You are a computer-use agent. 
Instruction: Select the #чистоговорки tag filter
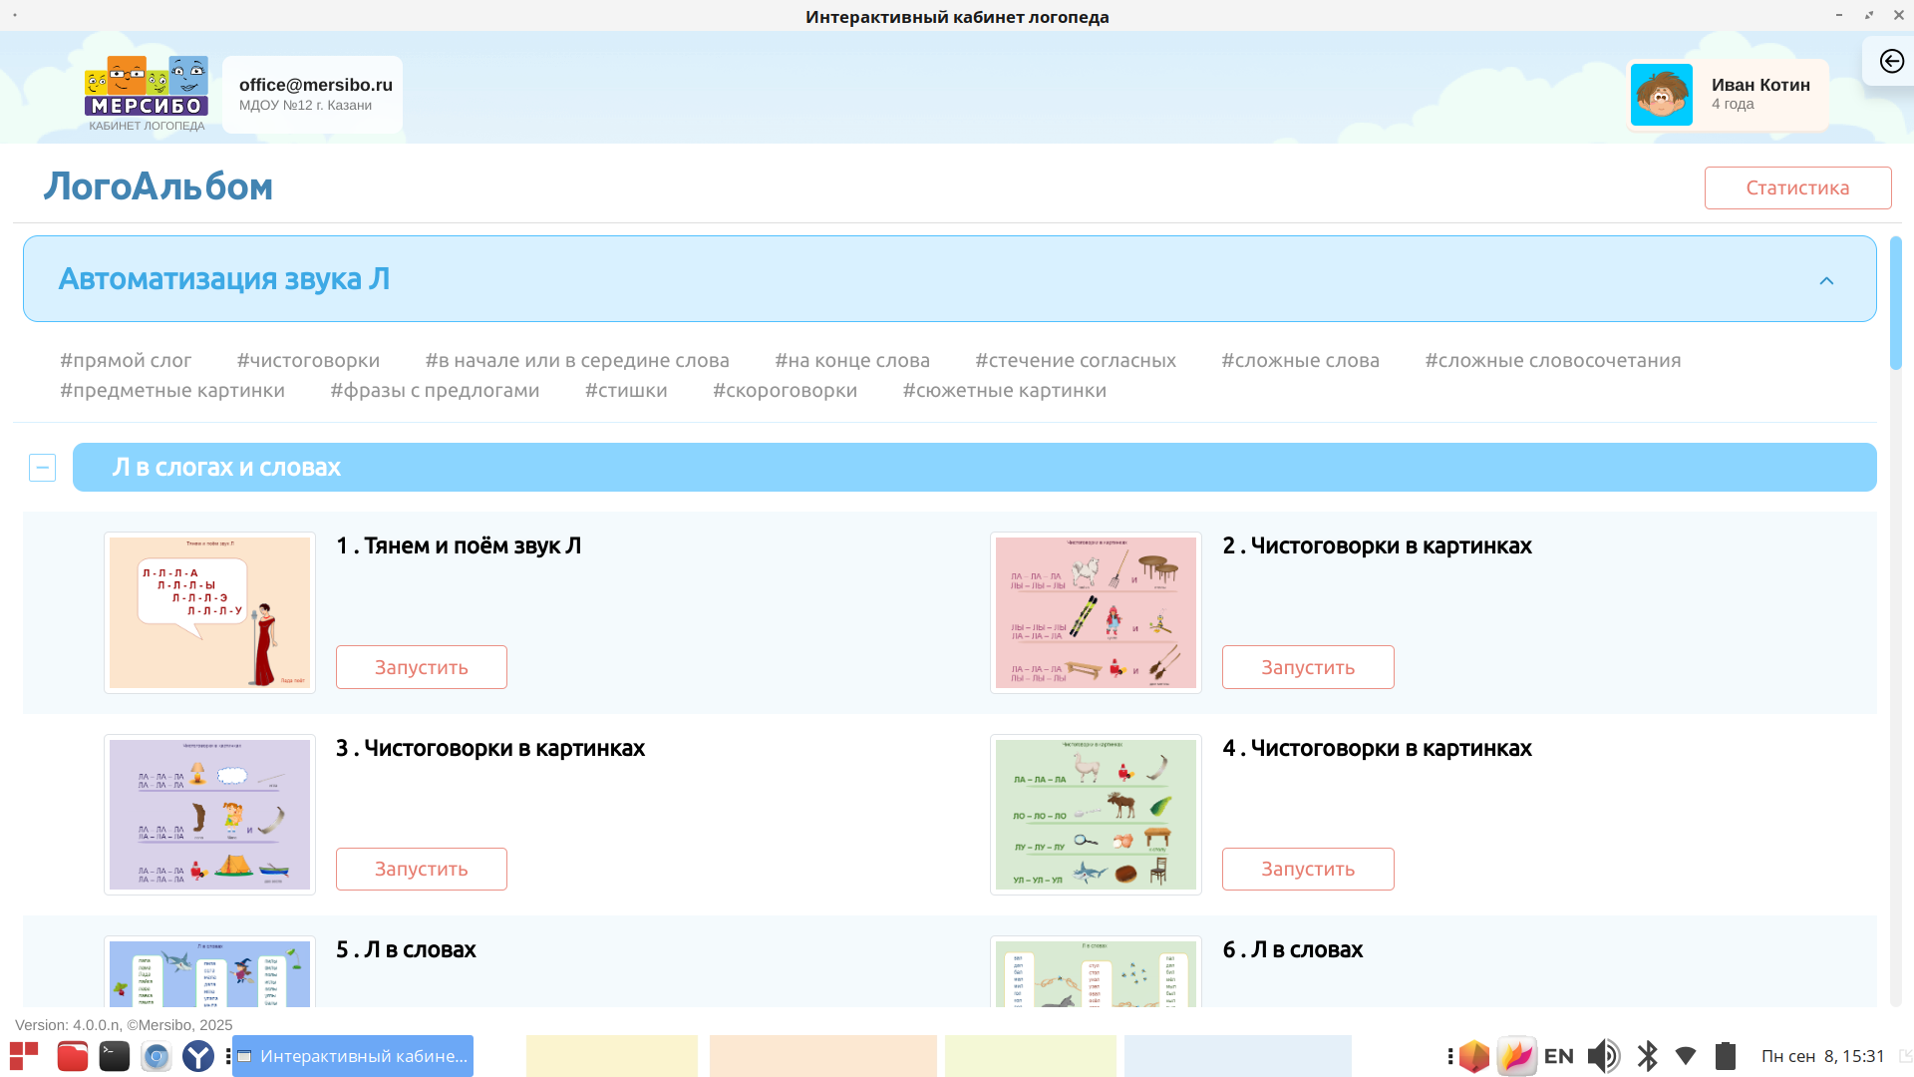pyautogui.click(x=308, y=361)
